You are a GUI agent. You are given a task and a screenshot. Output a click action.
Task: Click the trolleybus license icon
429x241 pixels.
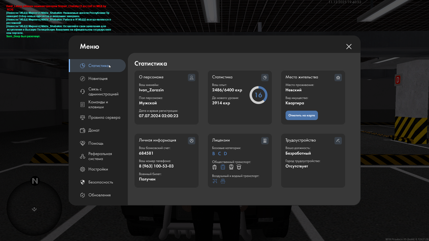point(214,167)
